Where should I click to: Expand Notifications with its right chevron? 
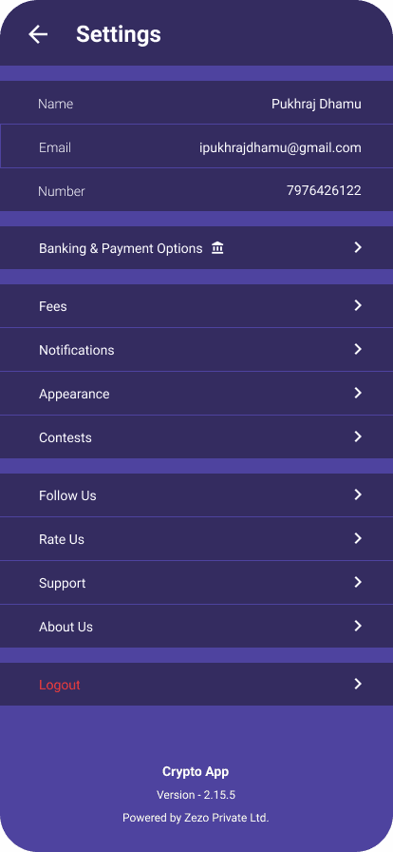click(x=358, y=349)
